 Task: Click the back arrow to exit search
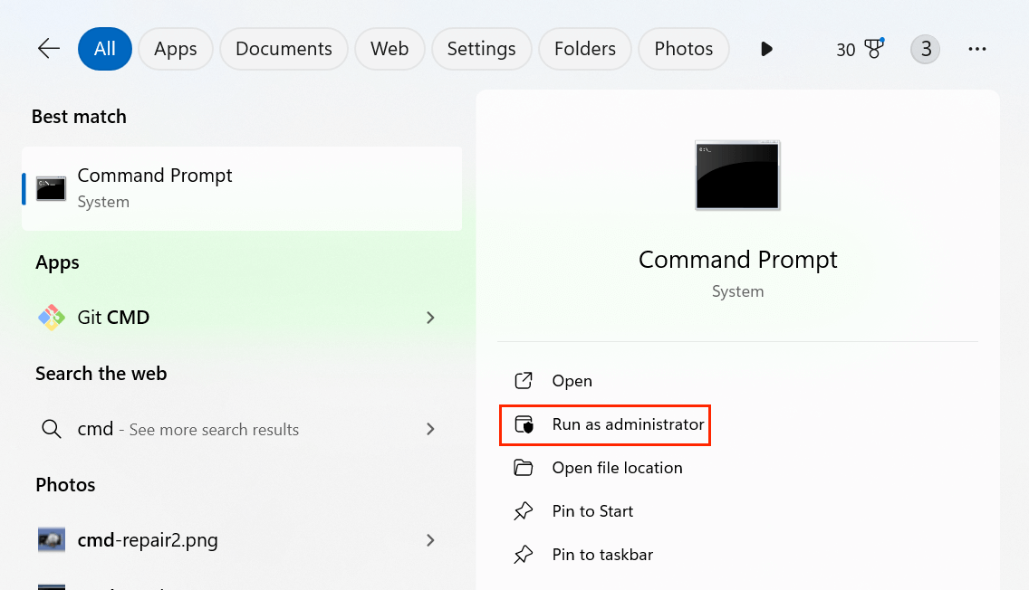point(48,49)
